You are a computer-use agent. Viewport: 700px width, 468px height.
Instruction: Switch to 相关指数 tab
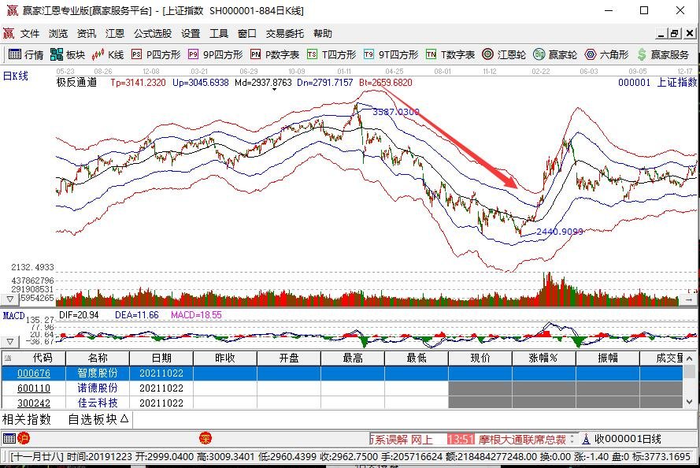click(x=27, y=419)
